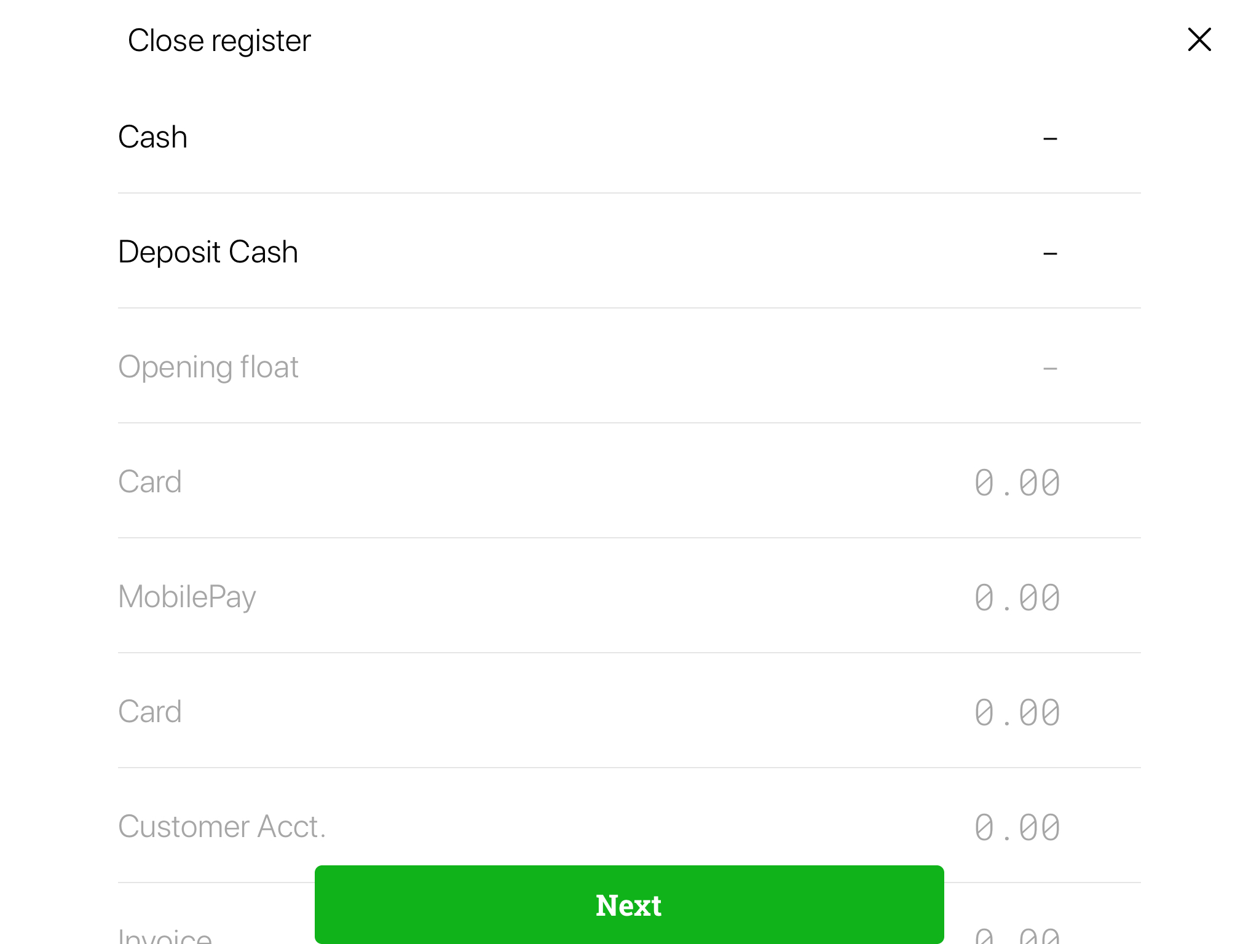
Task: Click the Invoice row label
Action: point(165,937)
